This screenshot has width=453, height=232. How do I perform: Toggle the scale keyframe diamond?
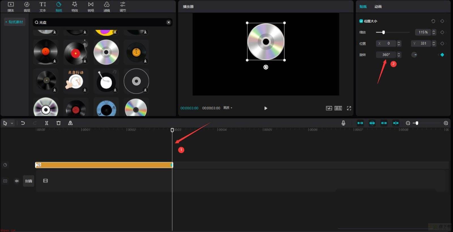point(442,32)
